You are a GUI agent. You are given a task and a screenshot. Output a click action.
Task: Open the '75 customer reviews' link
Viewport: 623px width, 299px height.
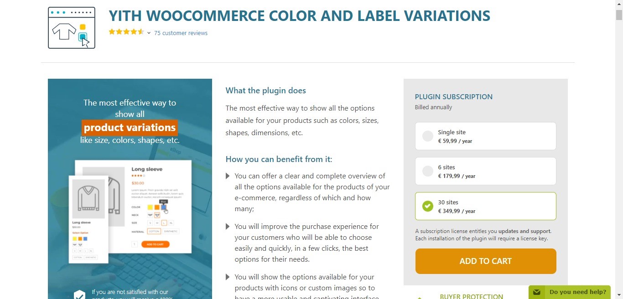click(181, 33)
